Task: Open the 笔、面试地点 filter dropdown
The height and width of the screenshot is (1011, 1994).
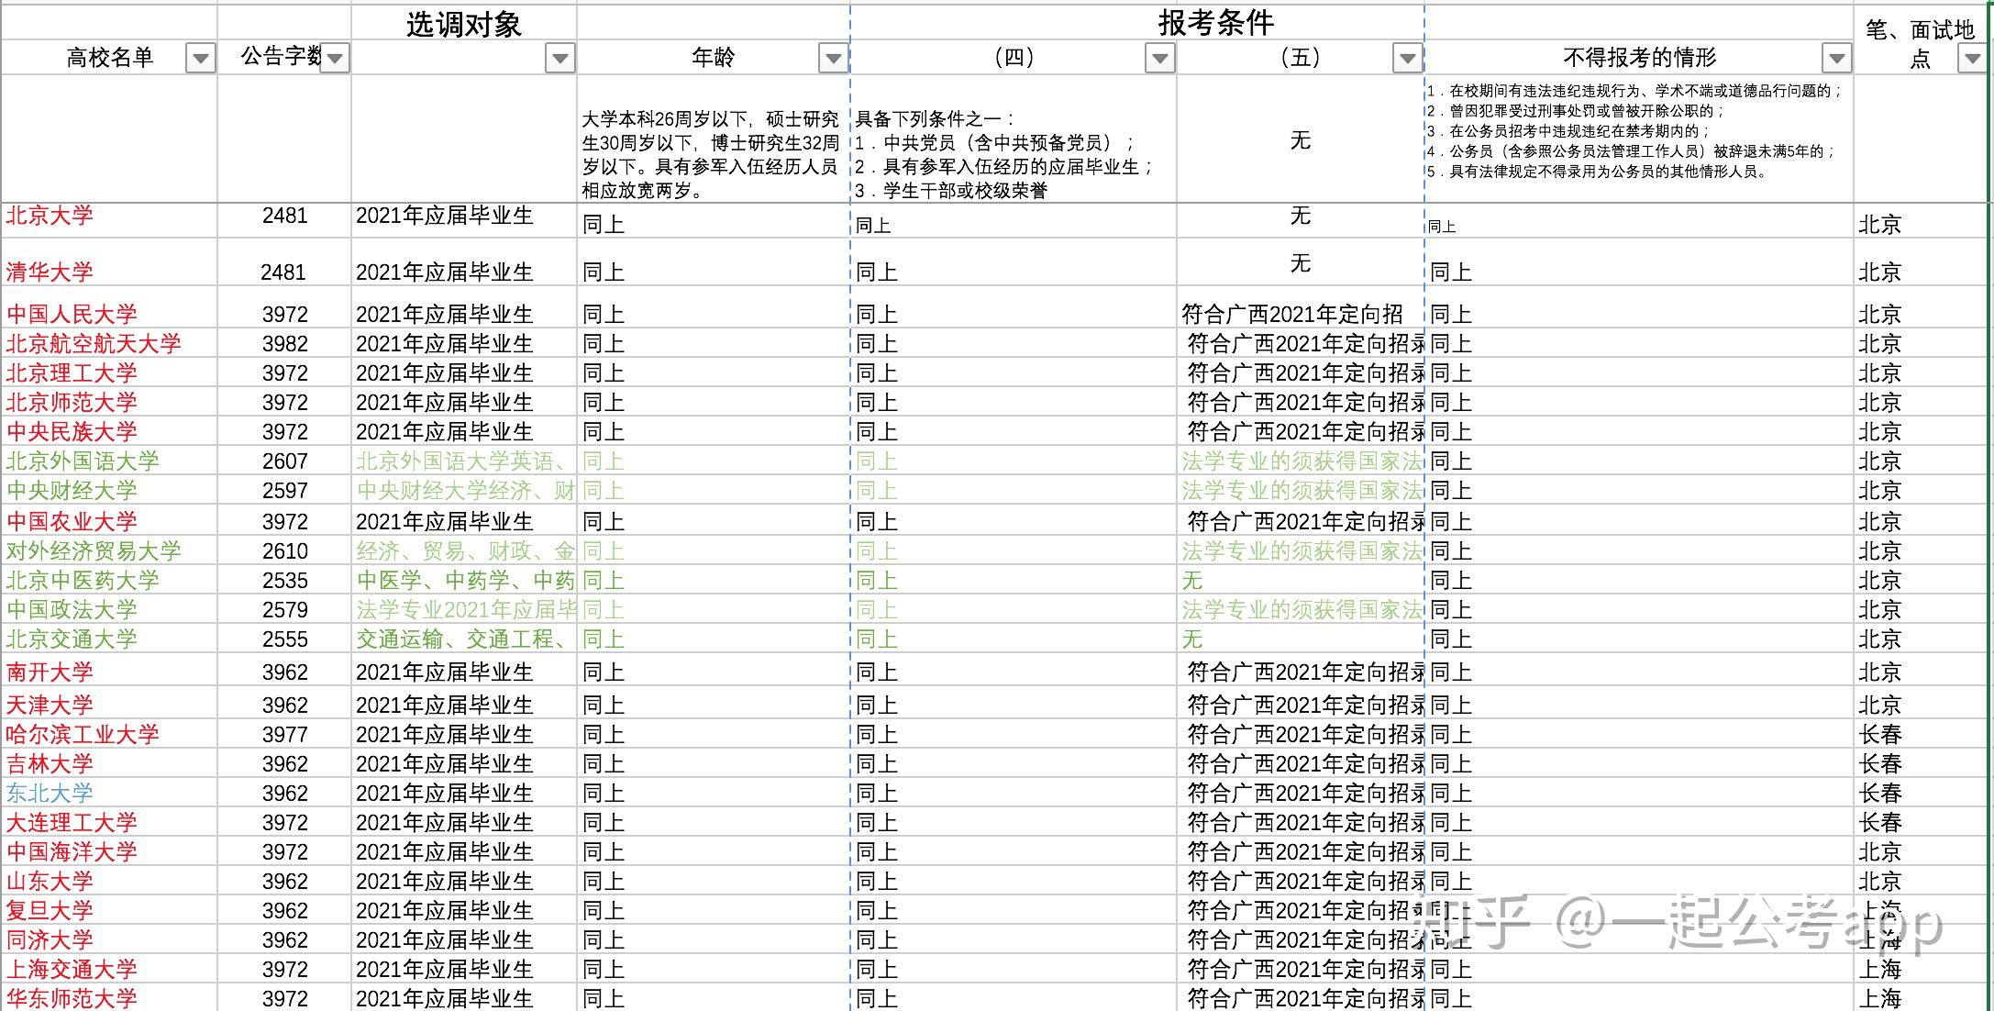Action: (x=1972, y=59)
